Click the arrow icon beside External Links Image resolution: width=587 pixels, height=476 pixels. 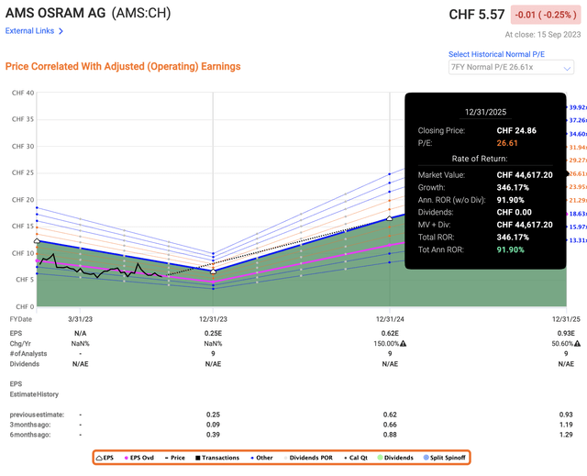pyautogui.click(x=61, y=31)
